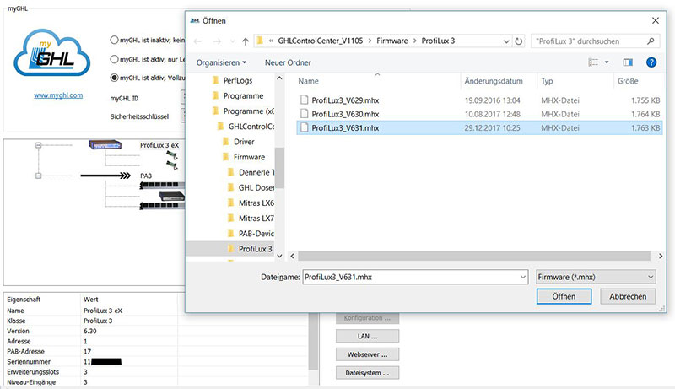
Task: Open the view options dropdown arrow
Action: [605, 62]
